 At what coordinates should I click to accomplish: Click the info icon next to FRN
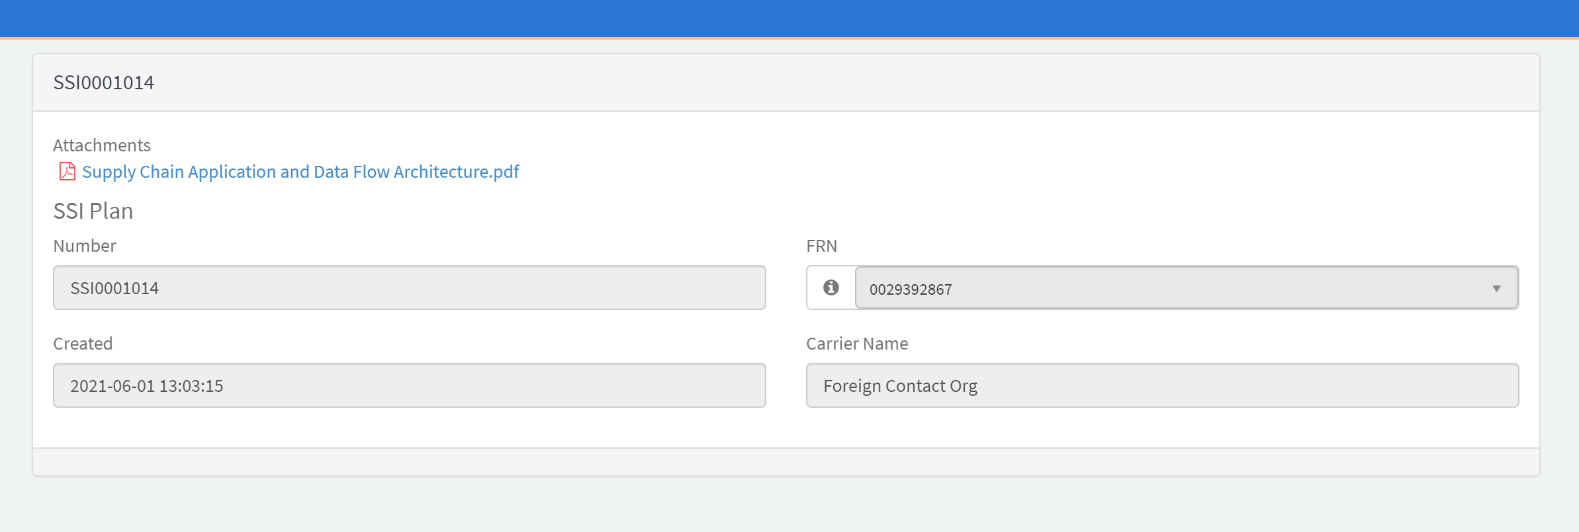click(x=831, y=287)
